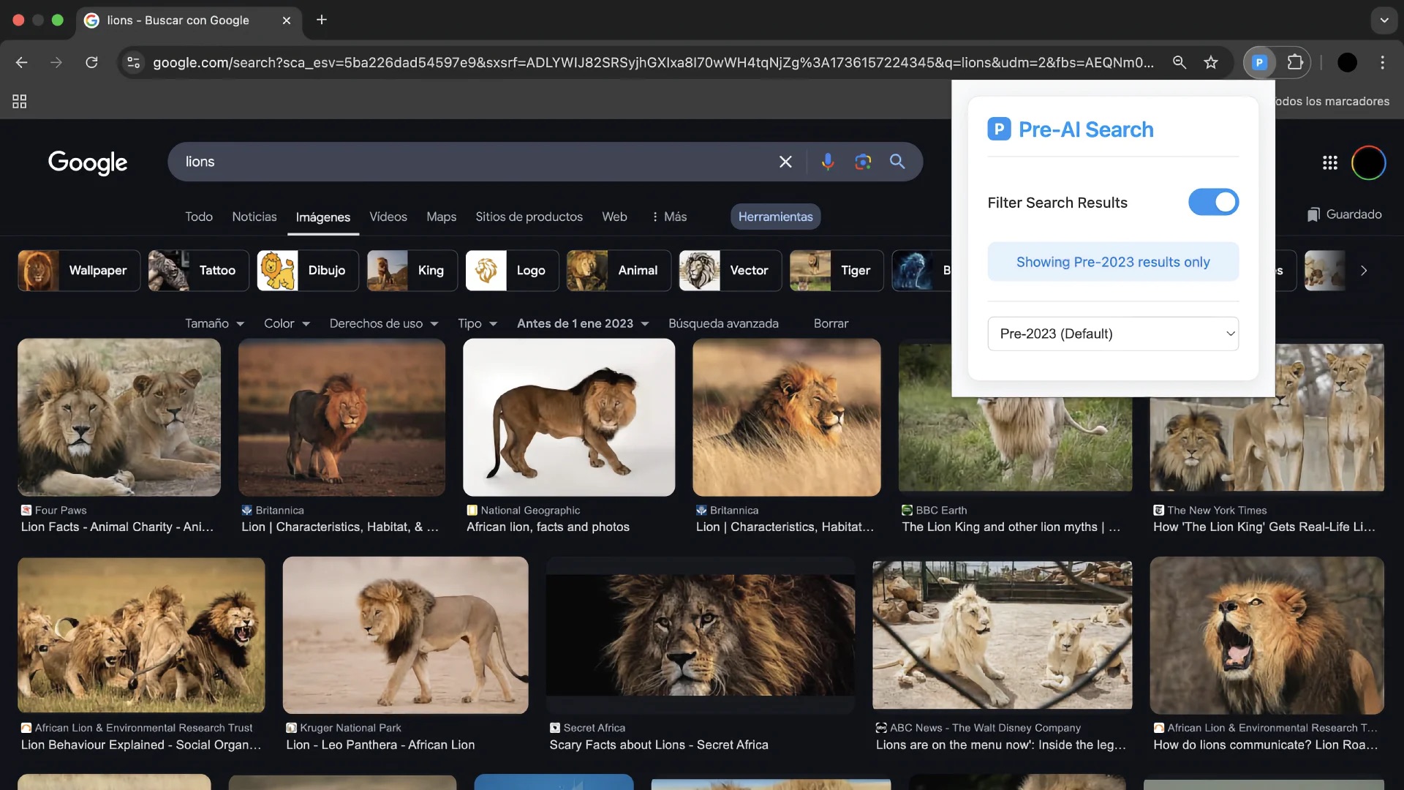This screenshot has height=790, width=1404.
Task: Select the Imágenes tab
Action: pos(322,216)
